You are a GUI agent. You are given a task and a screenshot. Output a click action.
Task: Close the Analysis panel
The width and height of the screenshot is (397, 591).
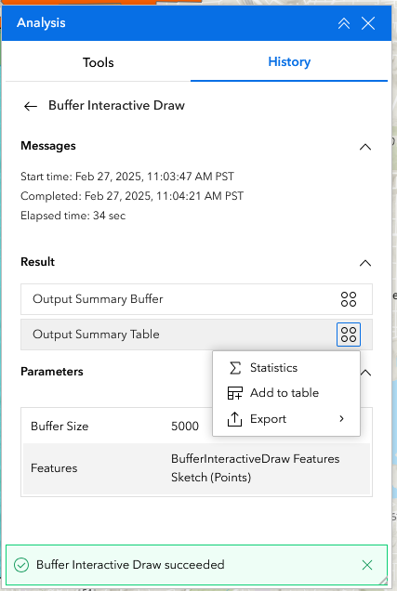[368, 23]
